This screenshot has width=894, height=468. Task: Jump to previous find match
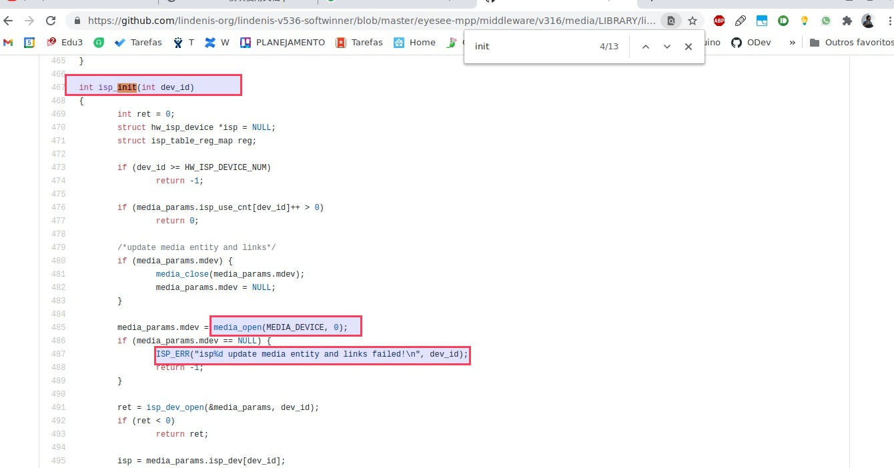click(645, 47)
